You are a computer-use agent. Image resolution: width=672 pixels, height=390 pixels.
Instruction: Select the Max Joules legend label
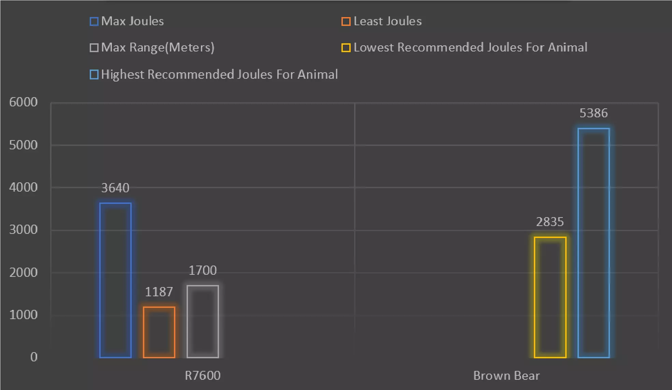click(x=132, y=21)
